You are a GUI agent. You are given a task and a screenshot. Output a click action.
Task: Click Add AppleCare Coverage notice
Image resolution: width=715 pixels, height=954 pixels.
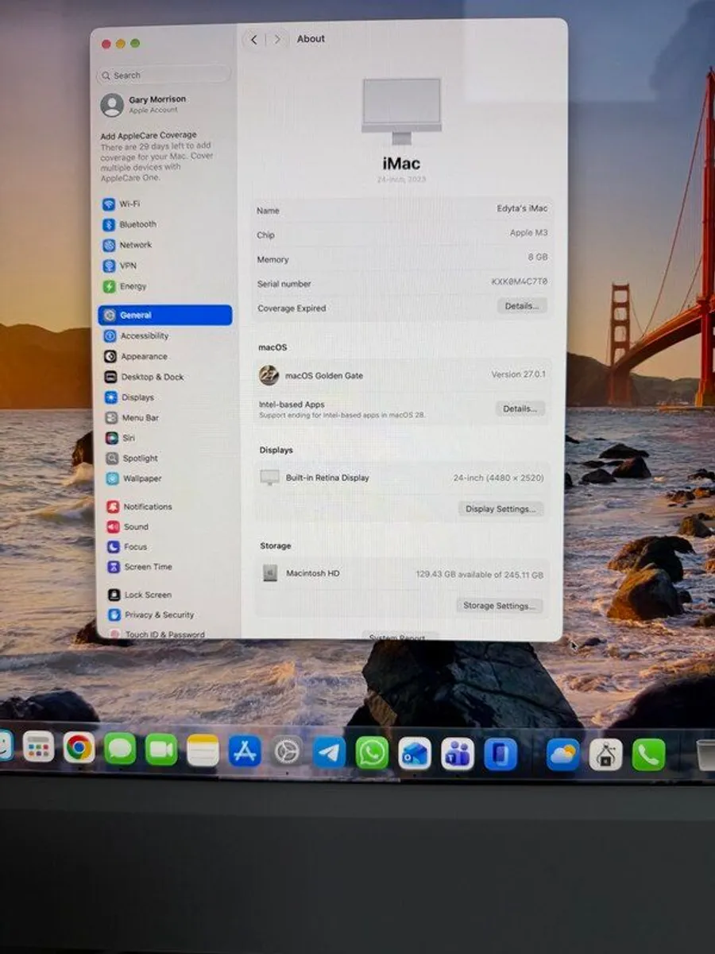pyautogui.click(x=158, y=157)
